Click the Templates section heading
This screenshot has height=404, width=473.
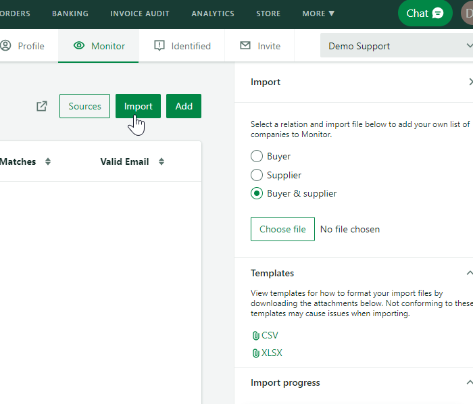tap(272, 273)
